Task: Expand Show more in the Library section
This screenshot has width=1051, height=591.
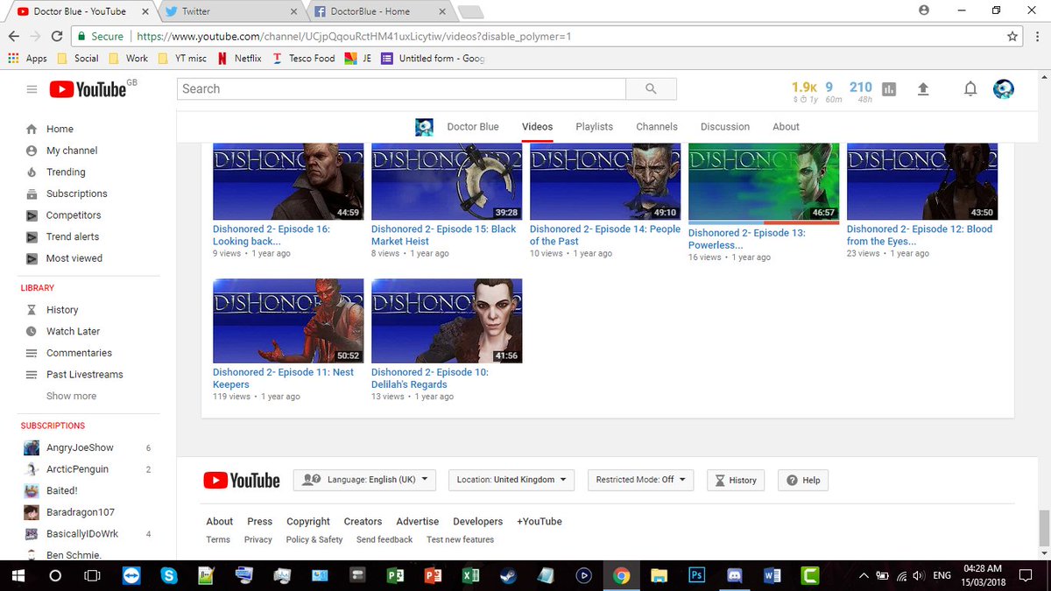Action: click(72, 396)
